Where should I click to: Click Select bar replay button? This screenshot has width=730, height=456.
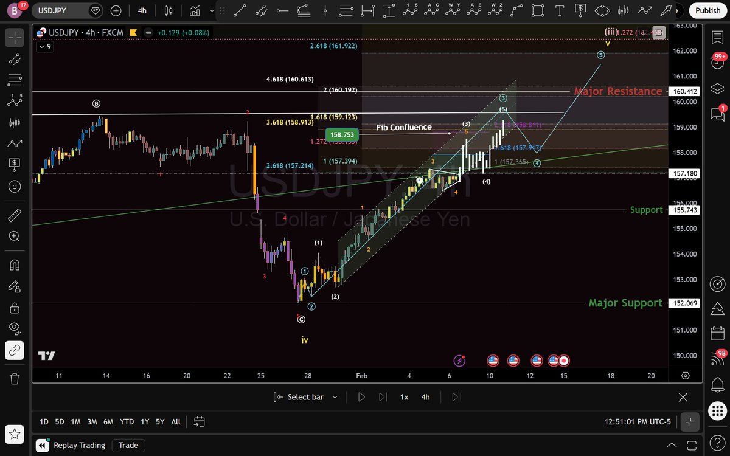pos(298,397)
